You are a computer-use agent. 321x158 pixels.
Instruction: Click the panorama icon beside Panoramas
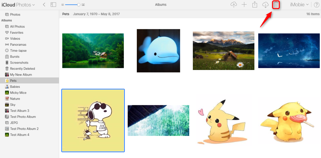(x=7, y=44)
